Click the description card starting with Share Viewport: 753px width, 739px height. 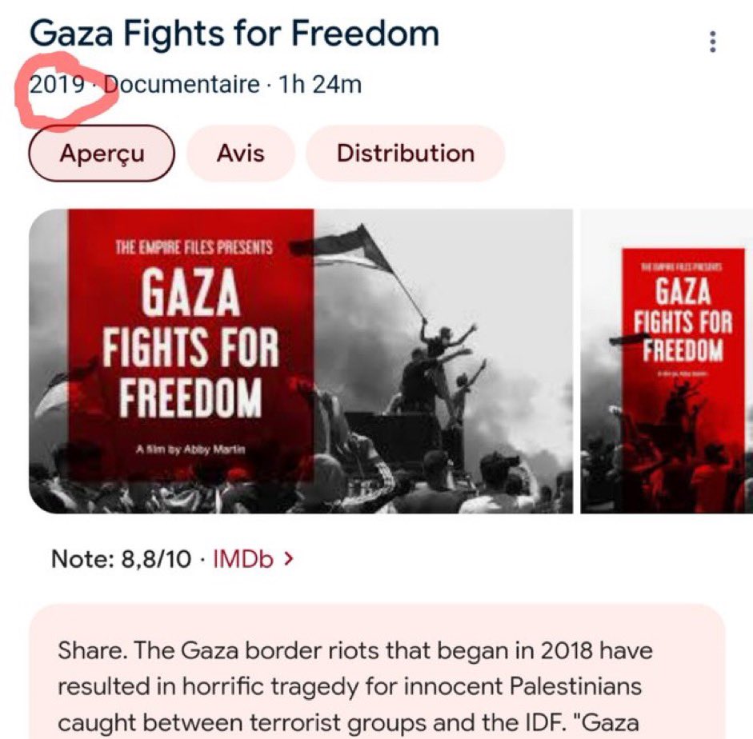pyautogui.click(x=377, y=672)
